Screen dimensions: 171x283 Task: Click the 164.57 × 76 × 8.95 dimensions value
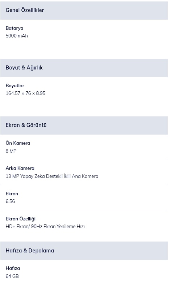click(25, 93)
